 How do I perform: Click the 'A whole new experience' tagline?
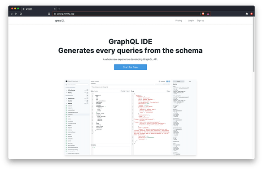tap(130, 59)
